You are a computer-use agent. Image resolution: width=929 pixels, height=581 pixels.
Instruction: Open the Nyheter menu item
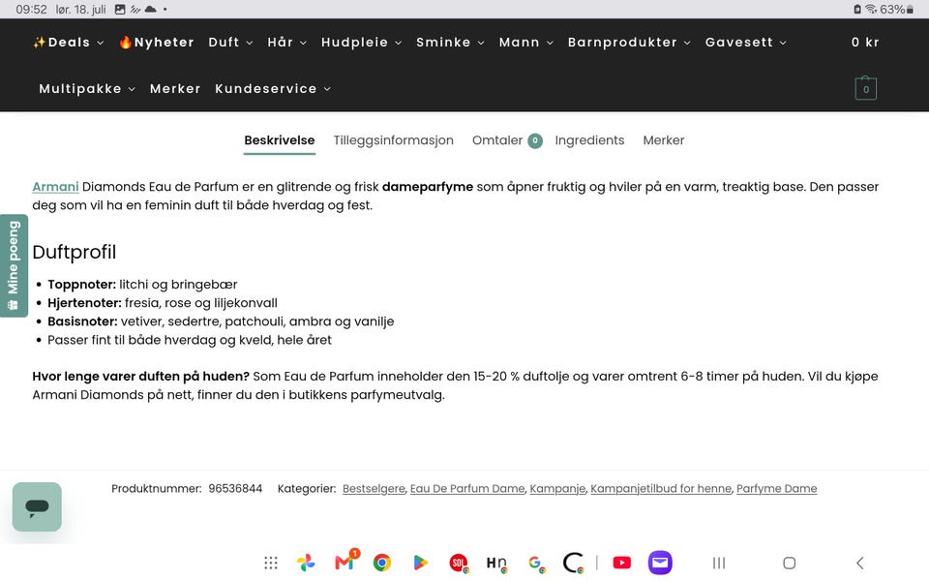(x=157, y=42)
